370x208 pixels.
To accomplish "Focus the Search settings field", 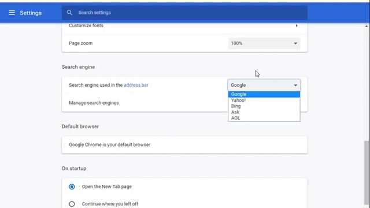I will 184,13.
